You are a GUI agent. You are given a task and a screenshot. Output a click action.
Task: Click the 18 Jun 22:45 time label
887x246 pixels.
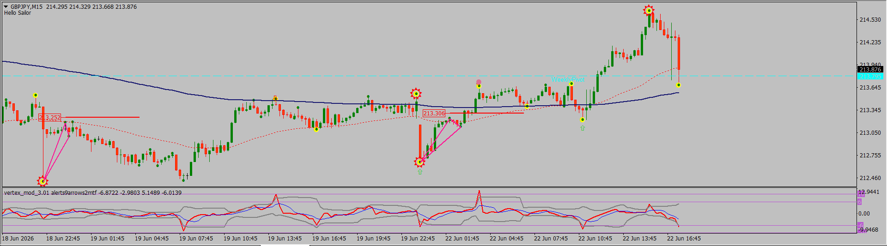click(x=63, y=239)
